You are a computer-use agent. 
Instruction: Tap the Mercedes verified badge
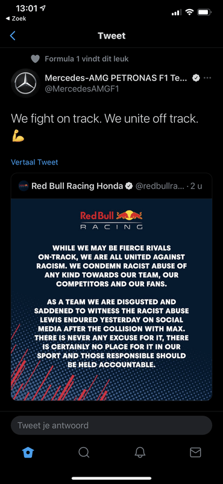coord(196,78)
